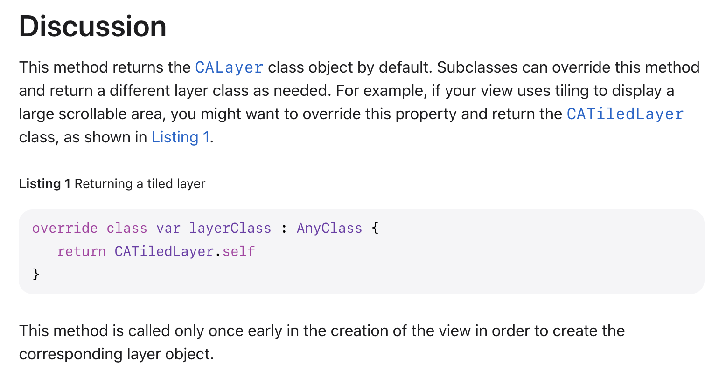Click the 'corresponding layer object' line
The height and width of the screenshot is (377, 726).
pyautogui.click(x=116, y=354)
